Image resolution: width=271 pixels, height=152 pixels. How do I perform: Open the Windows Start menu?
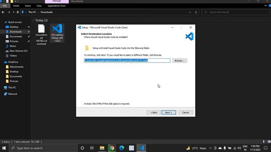(x=4, y=148)
